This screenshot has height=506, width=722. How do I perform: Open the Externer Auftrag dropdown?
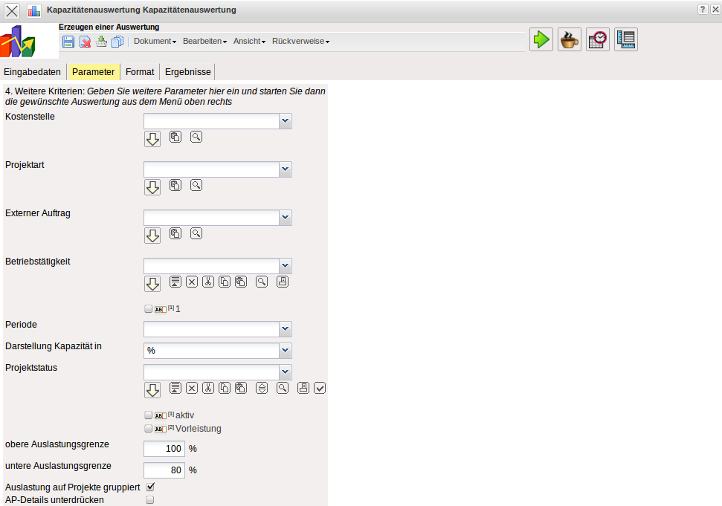[286, 218]
